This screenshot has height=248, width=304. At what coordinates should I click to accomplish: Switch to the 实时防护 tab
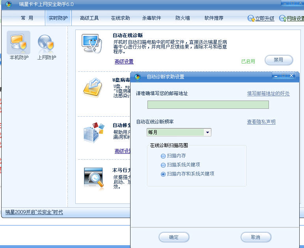[x=58, y=18]
